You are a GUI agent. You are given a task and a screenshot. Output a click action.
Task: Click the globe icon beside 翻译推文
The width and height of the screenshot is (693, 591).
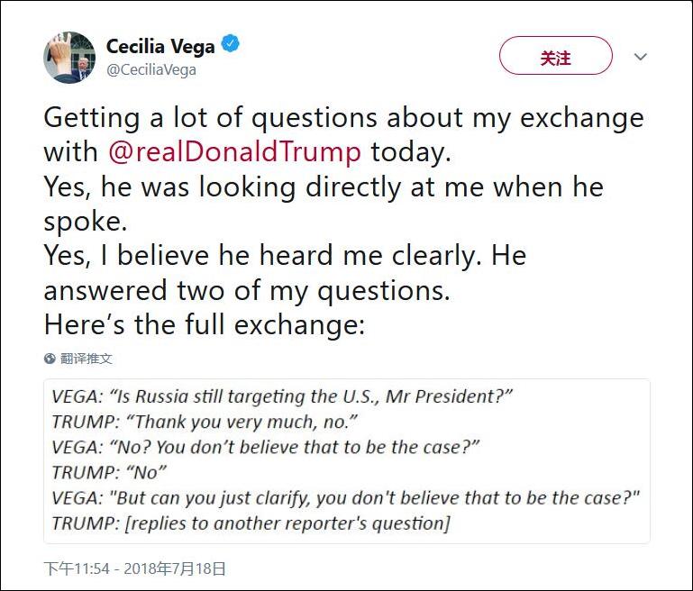tap(50, 359)
